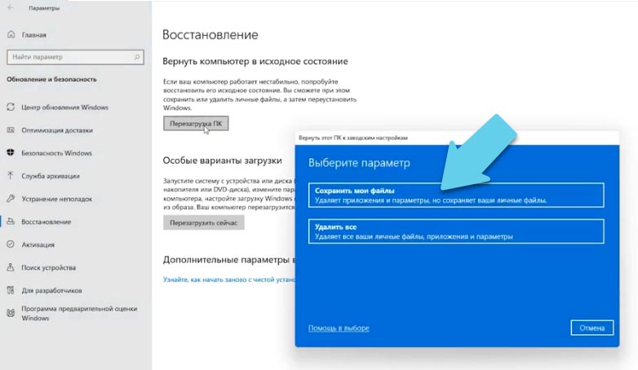
Task: Select Безопасность Windows in sidebar
Action: (56, 153)
